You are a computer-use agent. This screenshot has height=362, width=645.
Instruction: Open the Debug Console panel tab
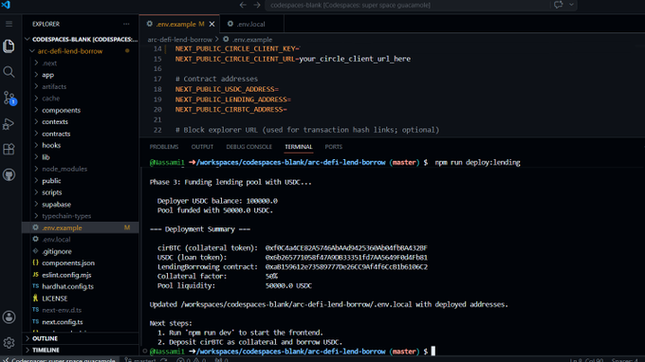point(249,147)
